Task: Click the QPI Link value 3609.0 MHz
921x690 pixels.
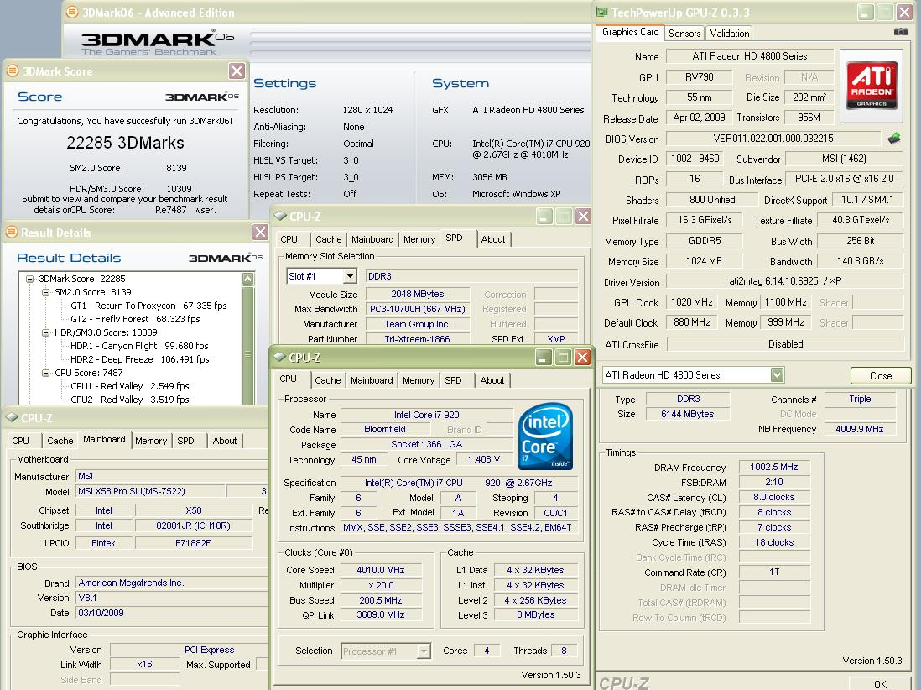Action: [x=381, y=614]
